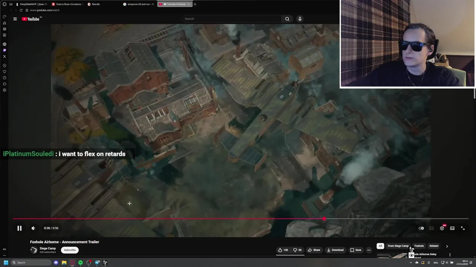476x267 pixels.
Task: Switch to the DeepStateMAP tab
Action: [31, 4]
